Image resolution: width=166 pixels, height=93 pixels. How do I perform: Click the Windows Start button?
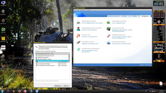tap(2, 91)
